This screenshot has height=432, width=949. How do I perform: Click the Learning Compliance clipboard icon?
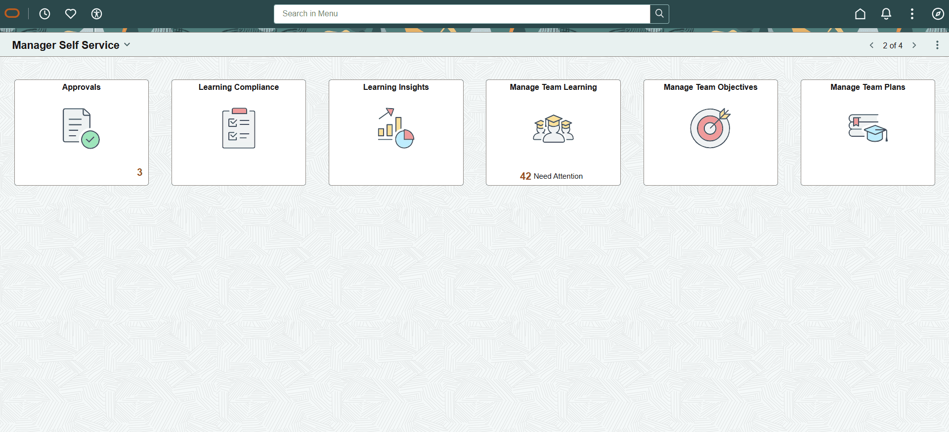(x=239, y=128)
